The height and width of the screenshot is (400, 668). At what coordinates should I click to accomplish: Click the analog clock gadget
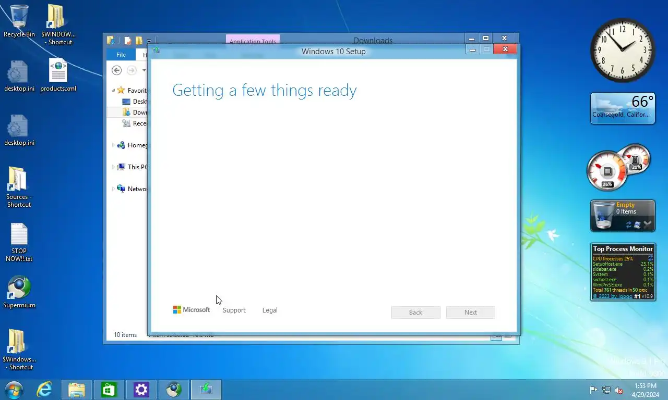(623, 50)
